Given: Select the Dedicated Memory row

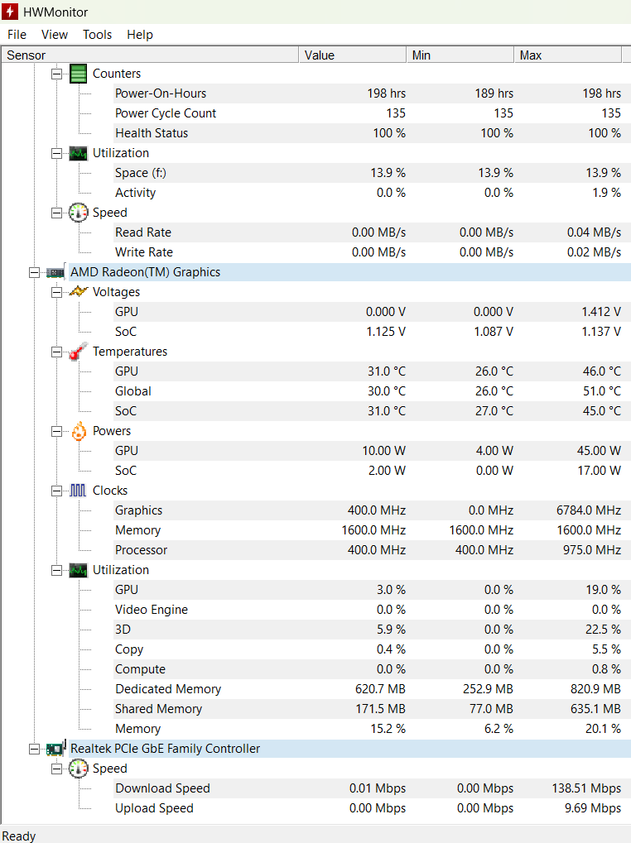Looking at the screenshot, I should [x=168, y=689].
